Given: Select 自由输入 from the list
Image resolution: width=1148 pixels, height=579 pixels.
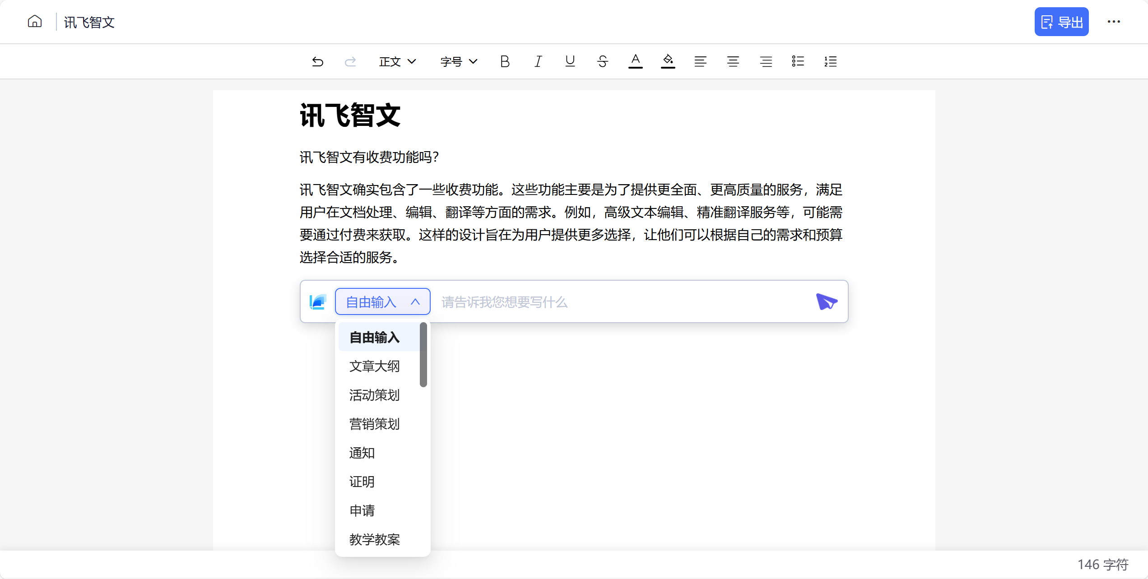Looking at the screenshot, I should (379, 337).
